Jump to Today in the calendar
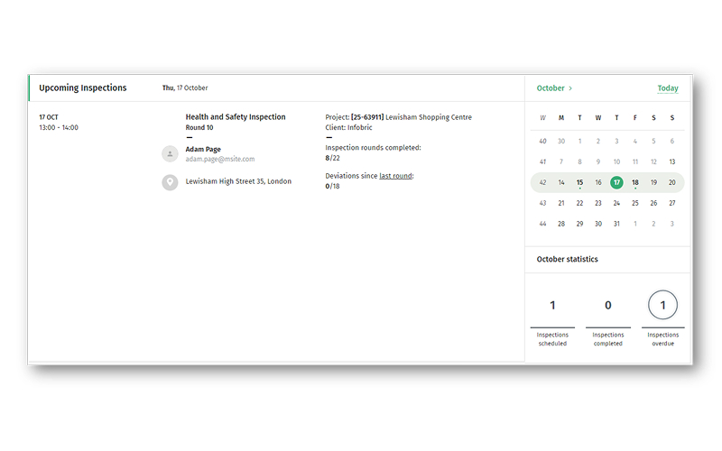Viewport: 722px width, 451px height. (x=668, y=87)
